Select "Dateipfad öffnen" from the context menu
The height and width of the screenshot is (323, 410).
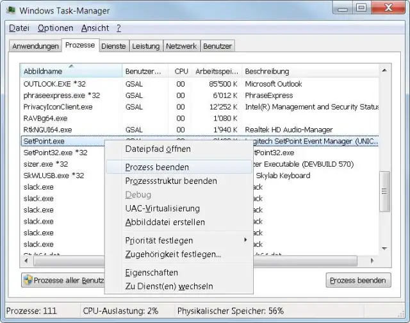pyautogui.click(x=158, y=149)
